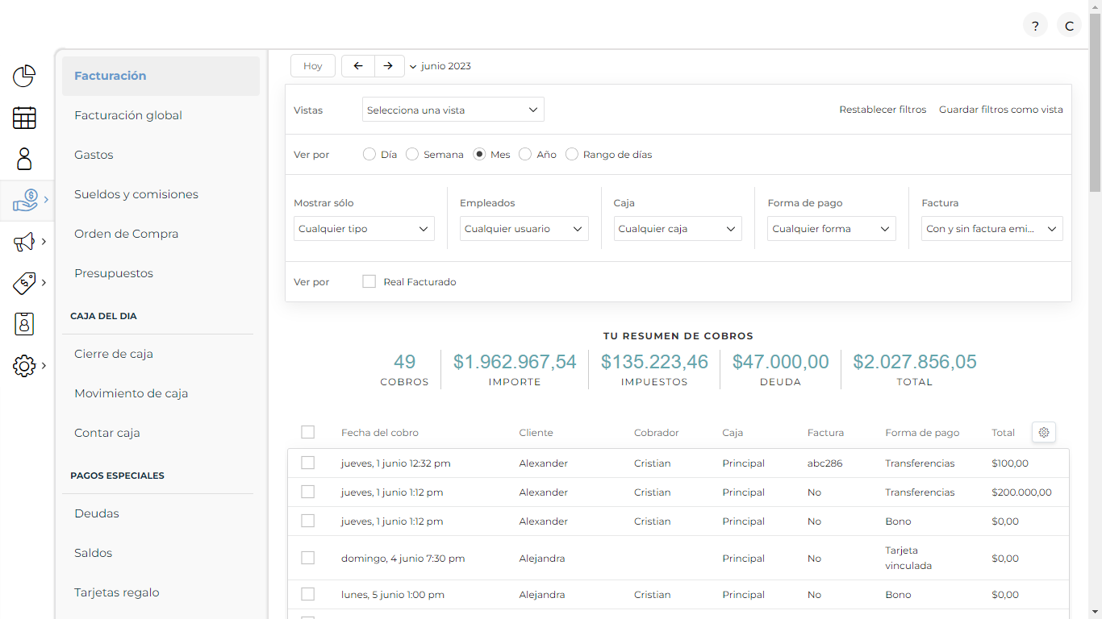Viewport: 1102px width, 619px height.
Task: Select the Día radio button
Action: [369, 154]
